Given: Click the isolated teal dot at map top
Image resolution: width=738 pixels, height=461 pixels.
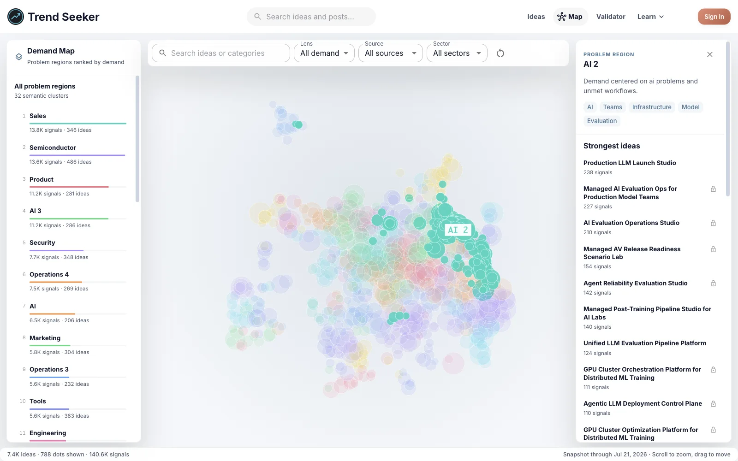Looking at the screenshot, I should click(298, 124).
